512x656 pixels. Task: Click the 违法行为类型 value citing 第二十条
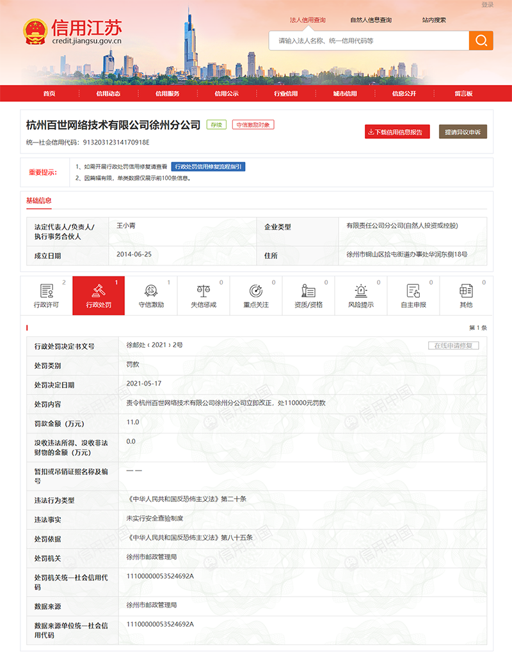pos(186,499)
